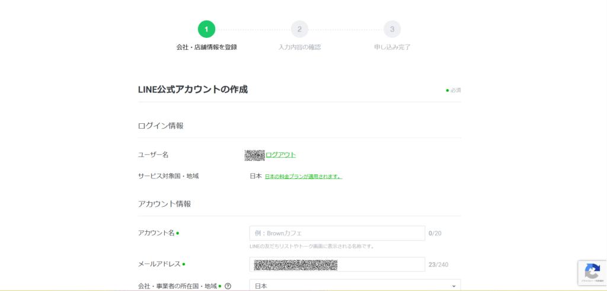
Task: Click the 0/20 character counter
Action: click(435, 234)
